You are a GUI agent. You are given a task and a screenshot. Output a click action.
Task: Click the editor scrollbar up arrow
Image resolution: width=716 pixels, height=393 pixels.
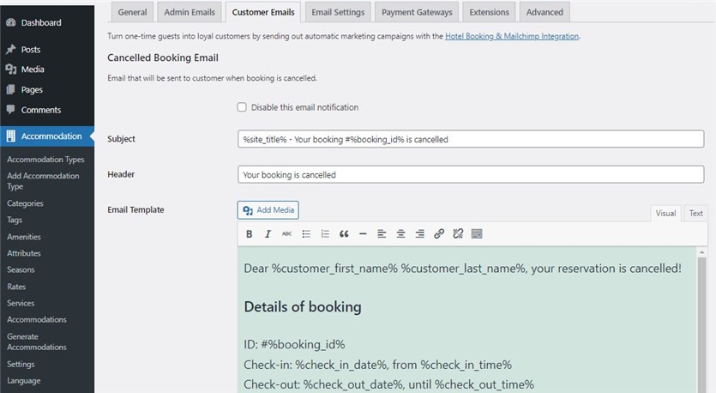(702, 252)
